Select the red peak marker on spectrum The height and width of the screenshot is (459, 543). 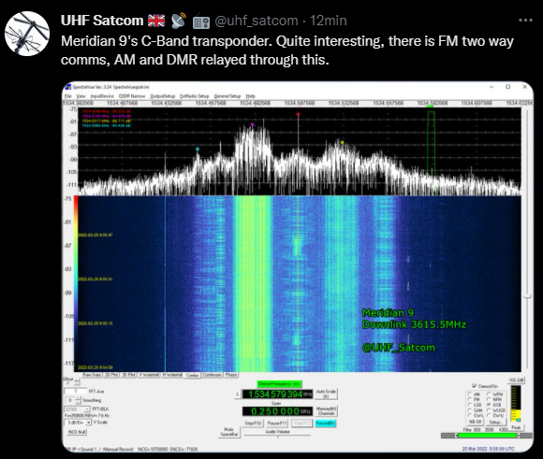pos(298,114)
